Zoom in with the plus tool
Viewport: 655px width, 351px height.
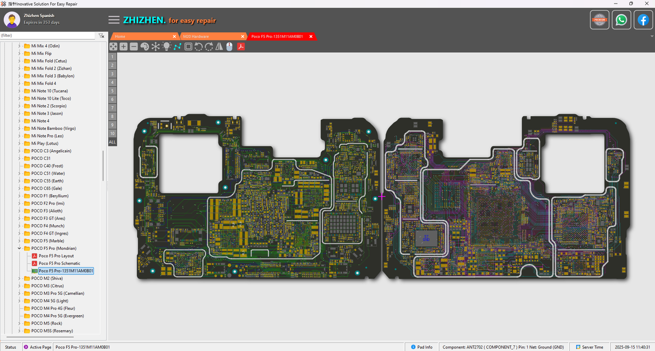(x=123, y=46)
